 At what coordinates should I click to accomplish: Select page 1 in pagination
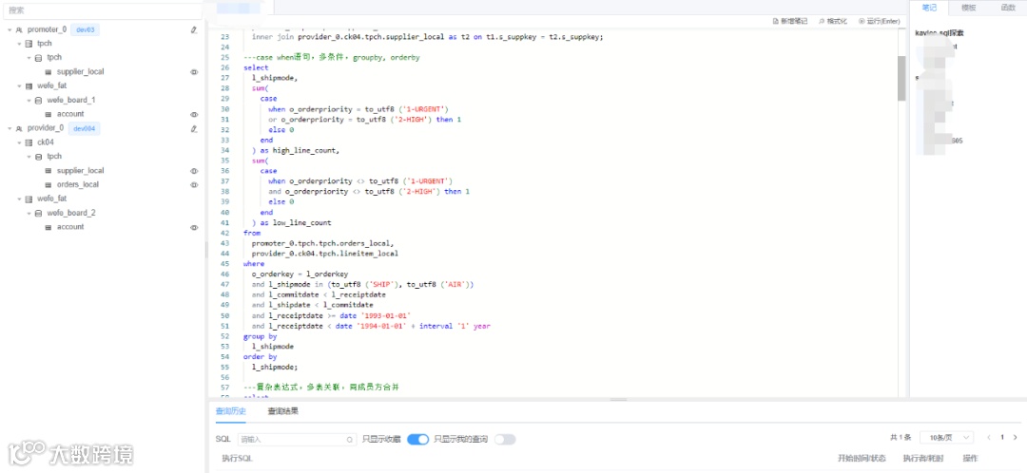click(x=1002, y=437)
